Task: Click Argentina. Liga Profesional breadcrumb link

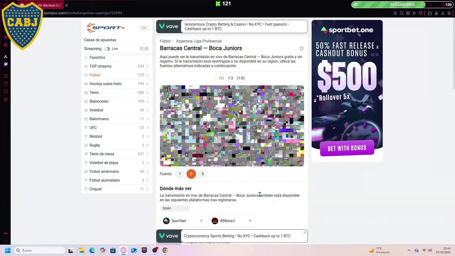Action: pyautogui.click(x=199, y=41)
